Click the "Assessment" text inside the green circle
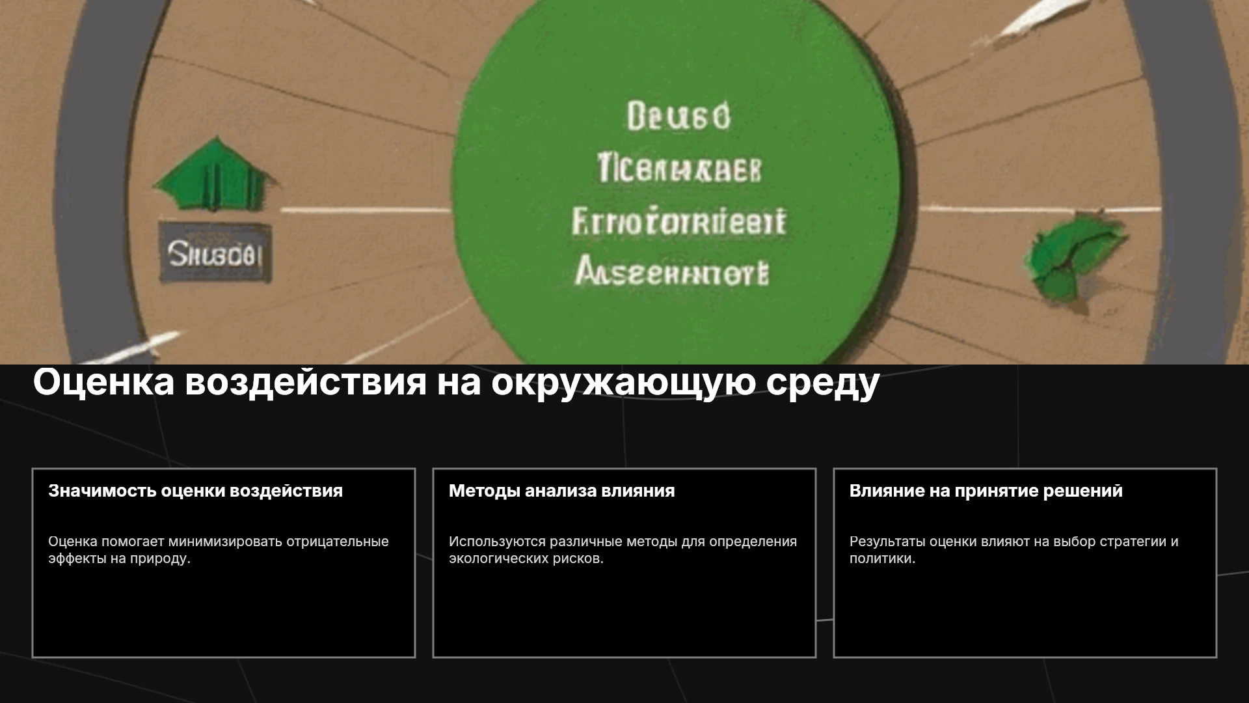The width and height of the screenshot is (1249, 703). [x=671, y=273]
